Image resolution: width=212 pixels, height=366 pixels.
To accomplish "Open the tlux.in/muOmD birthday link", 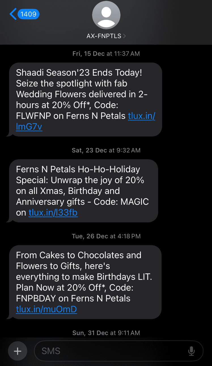I will [x=46, y=309].
